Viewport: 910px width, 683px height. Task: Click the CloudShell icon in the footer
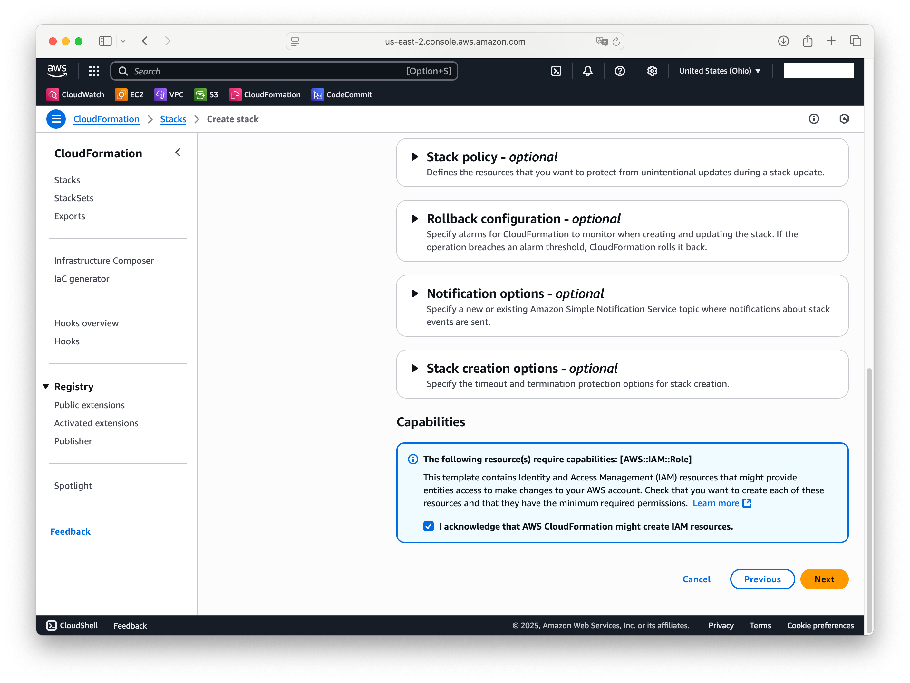(x=52, y=625)
